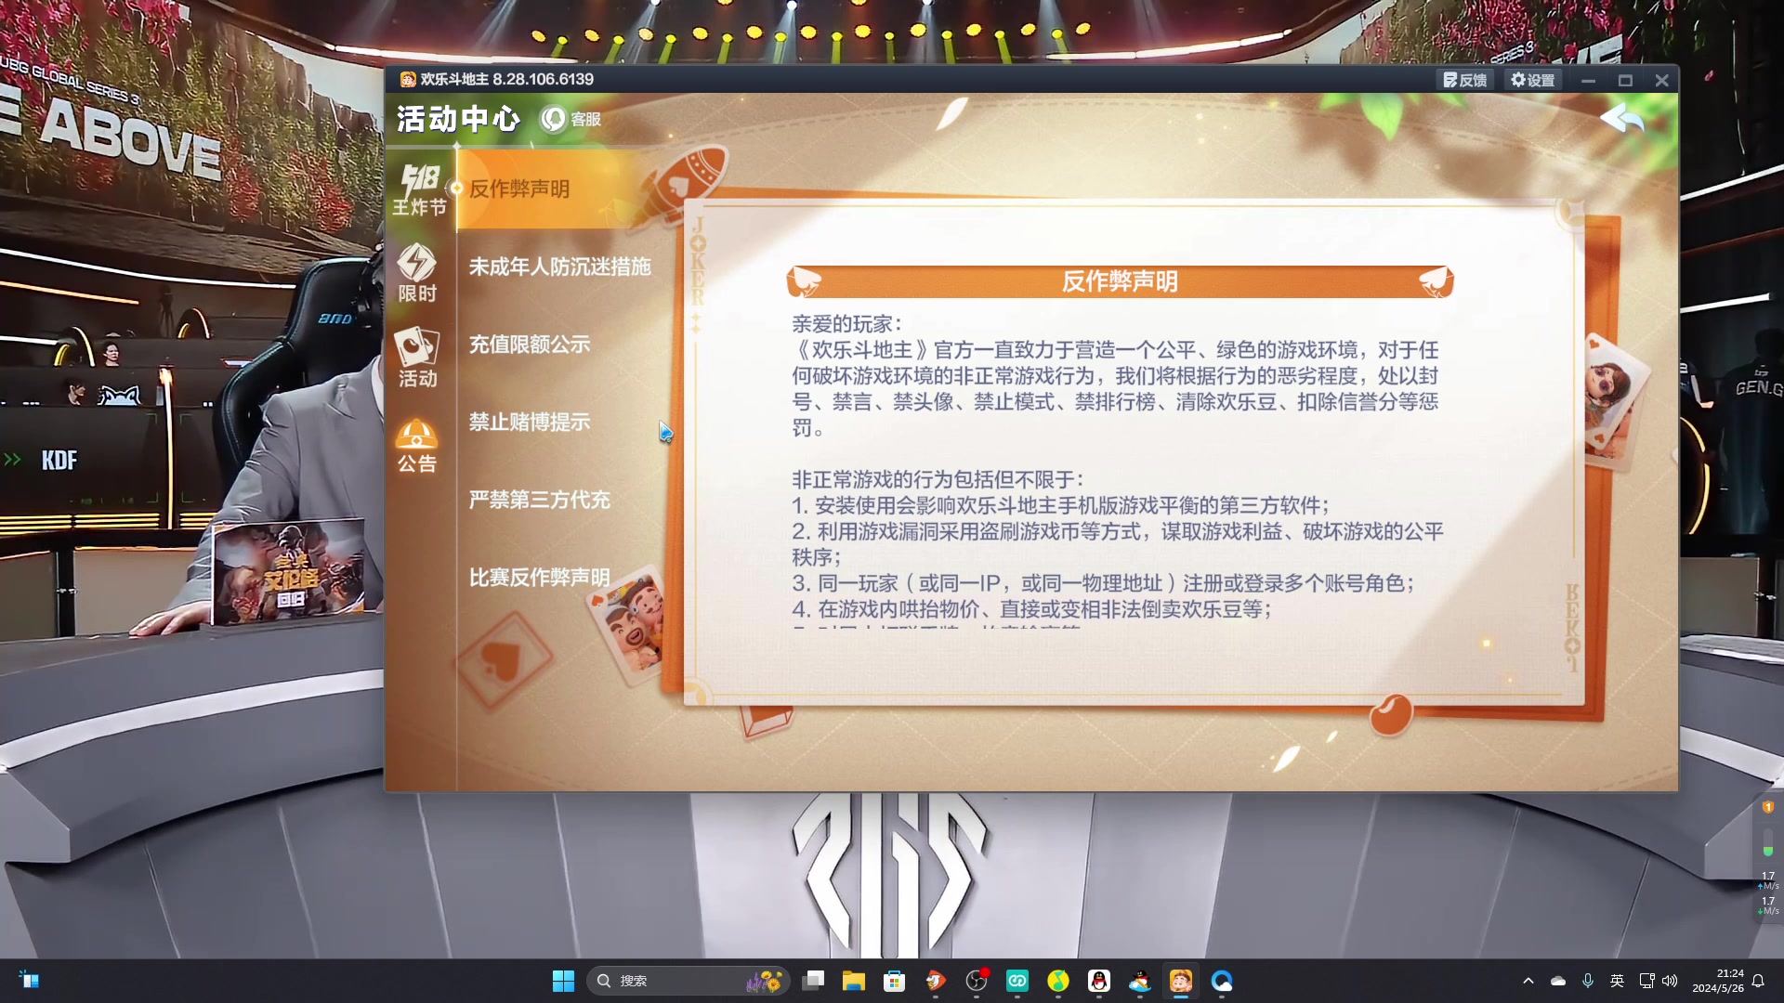Minimize the 欢乐斗地主 window

coord(1589,81)
